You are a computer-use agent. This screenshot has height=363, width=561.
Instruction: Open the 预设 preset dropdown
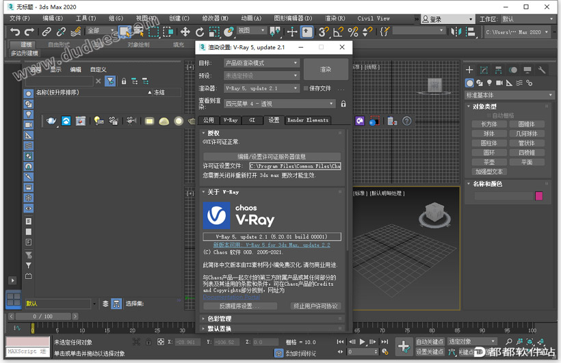pyautogui.click(x=261, y=75)
